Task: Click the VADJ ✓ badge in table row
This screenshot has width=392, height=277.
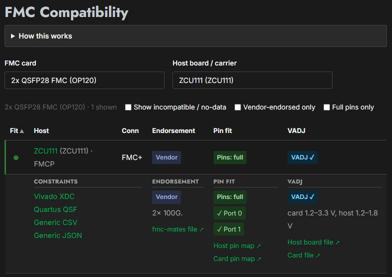Action: [302, 157]
